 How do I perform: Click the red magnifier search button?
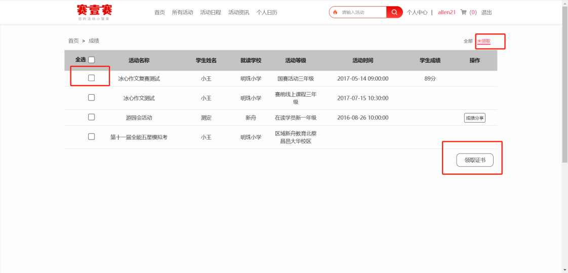coord(394,12)
